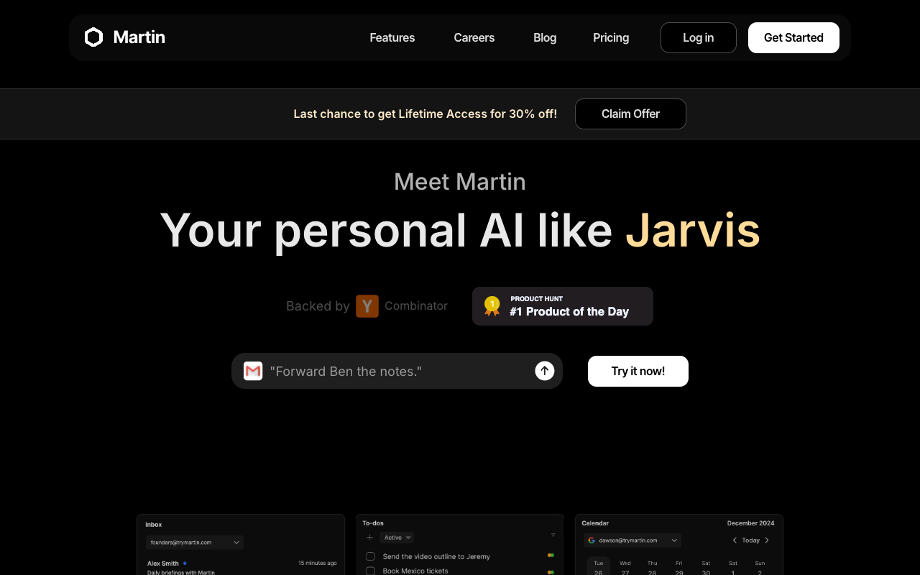Screen dimensions: 920x575
Task: Click the Get Started button
Action: (x=793, y=37)
